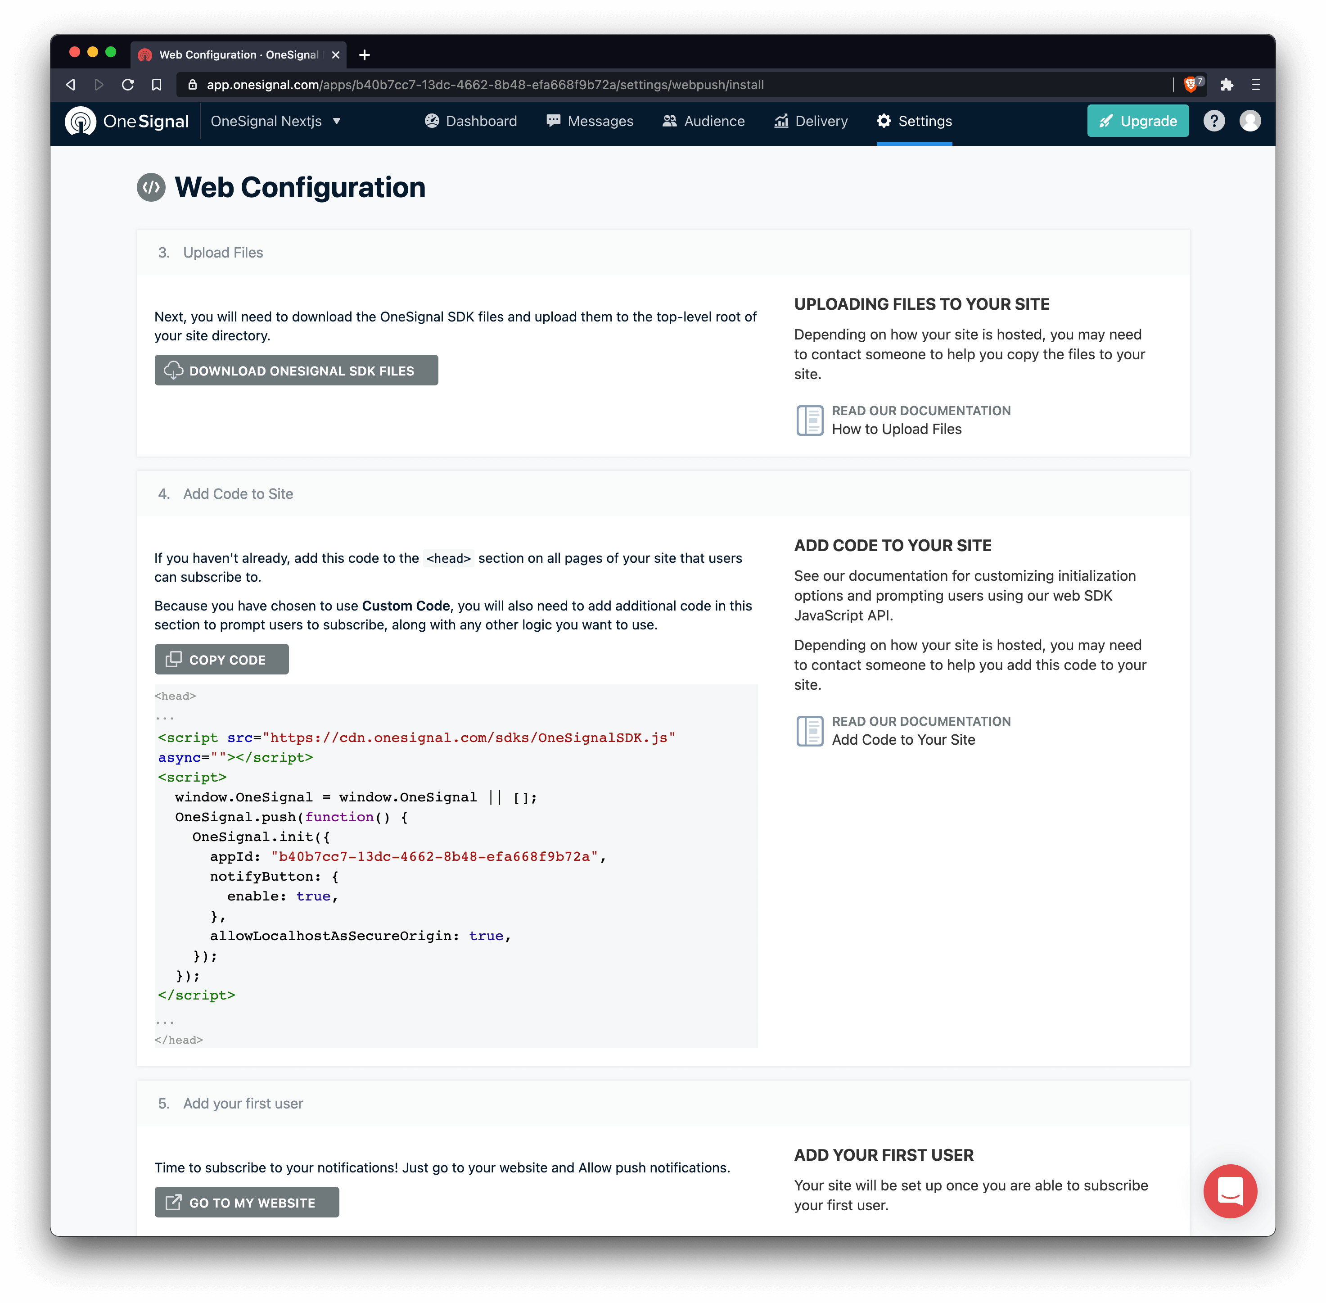Screen dimensions: 1326x1303
Task: Expand the OneSignal Nextjs app dropdown
Action: pos(275,121)
